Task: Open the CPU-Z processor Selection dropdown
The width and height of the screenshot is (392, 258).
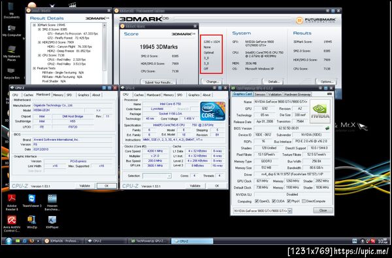Action: pos(157,176)
